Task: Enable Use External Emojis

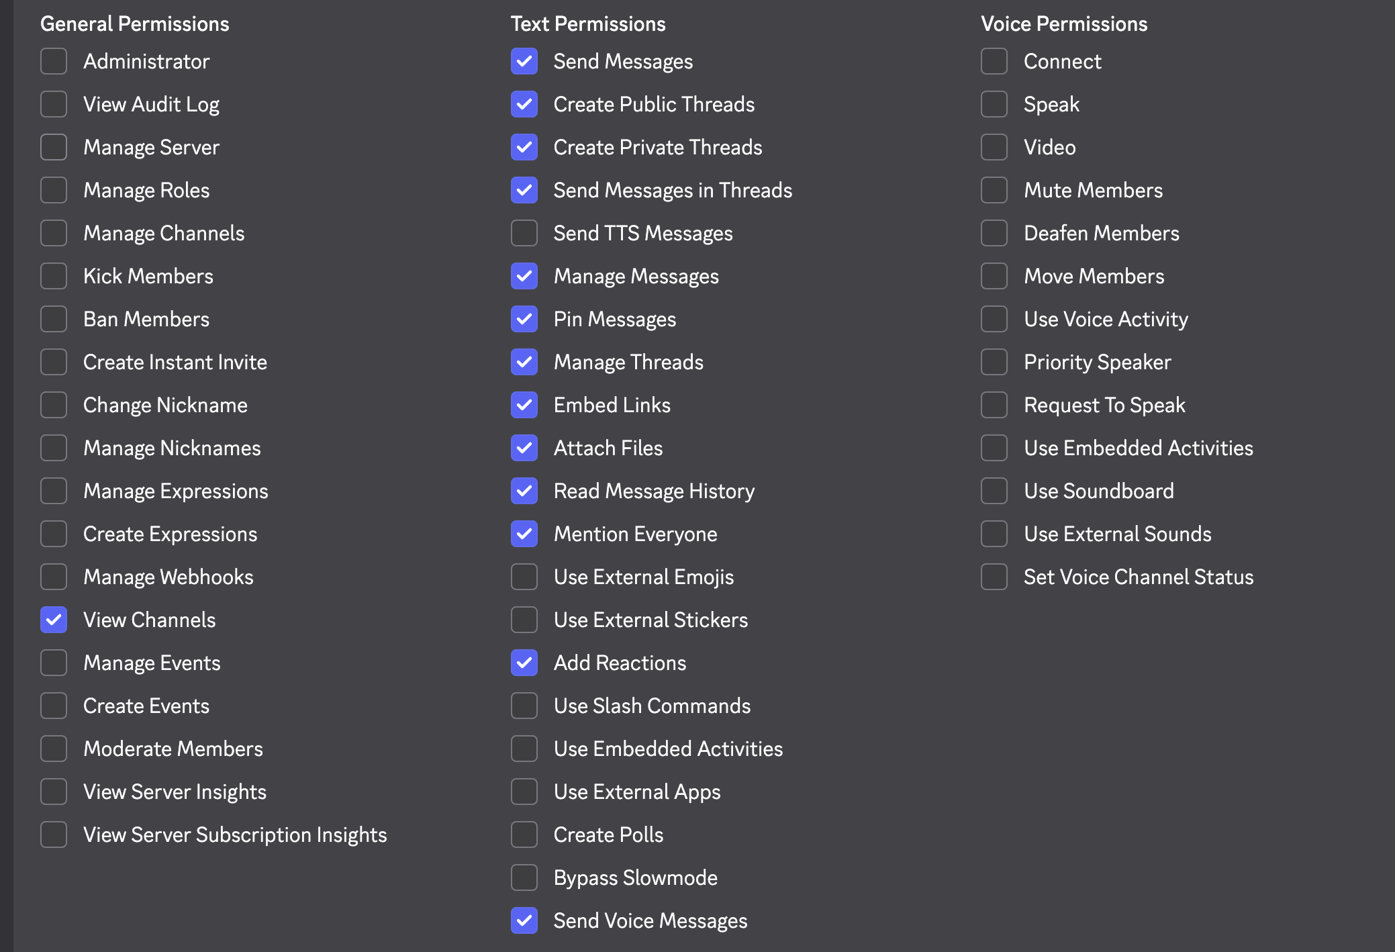Action: pyautogui.click(x=524, y=577)
